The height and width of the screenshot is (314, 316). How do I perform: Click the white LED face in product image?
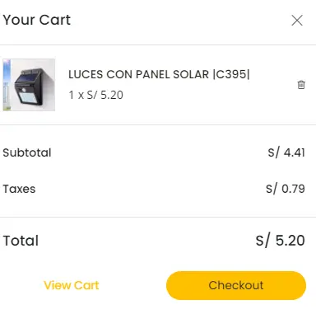pos(27,96)
